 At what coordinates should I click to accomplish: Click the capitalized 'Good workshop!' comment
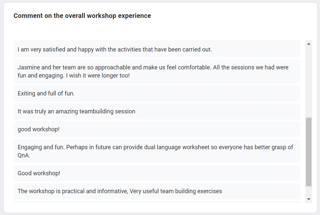click(x=157, y=173)
